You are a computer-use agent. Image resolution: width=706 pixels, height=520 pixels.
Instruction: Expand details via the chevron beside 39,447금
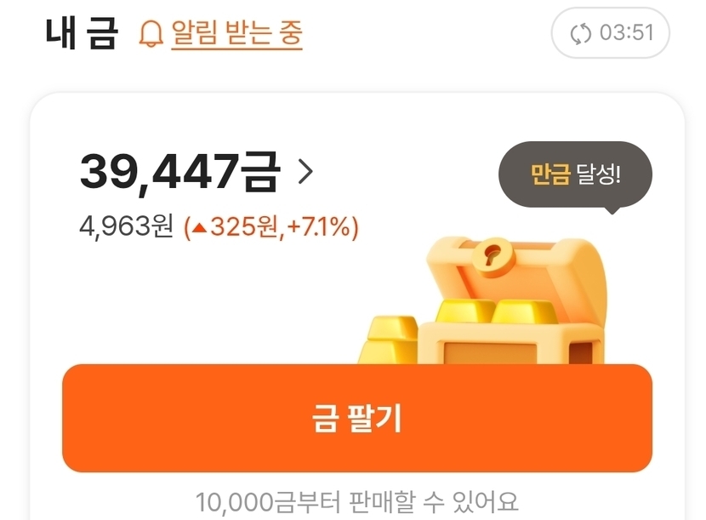point(305,172)
